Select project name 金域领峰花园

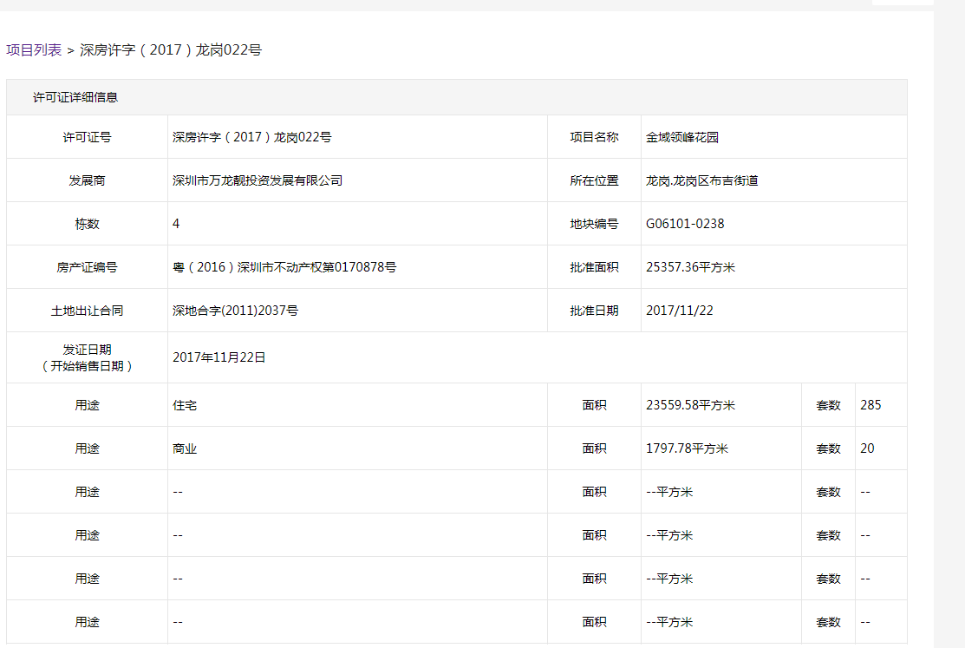pyautogui.click(x=681, y=137)
